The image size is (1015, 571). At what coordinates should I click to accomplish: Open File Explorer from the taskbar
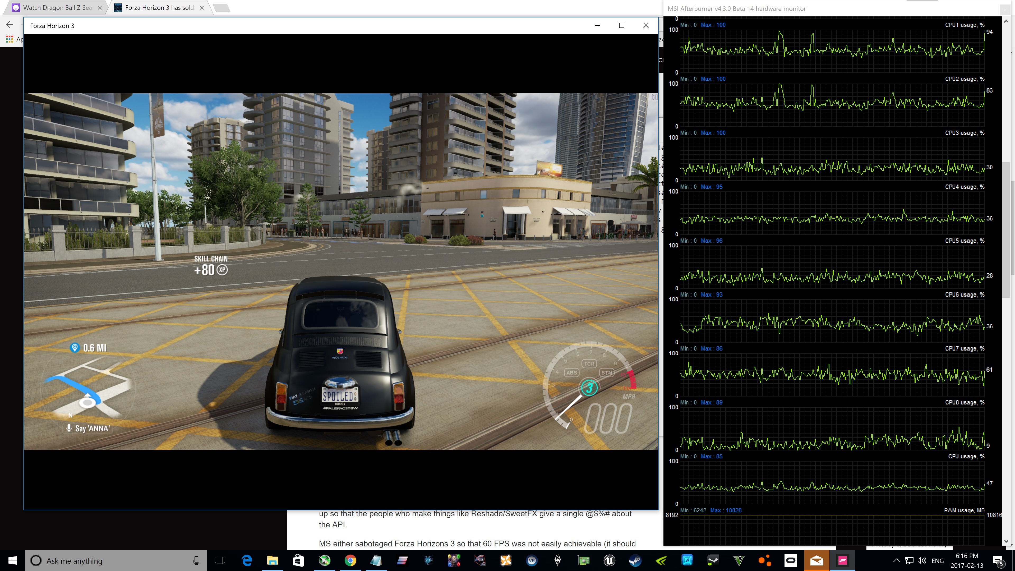(x=273, y=560)
